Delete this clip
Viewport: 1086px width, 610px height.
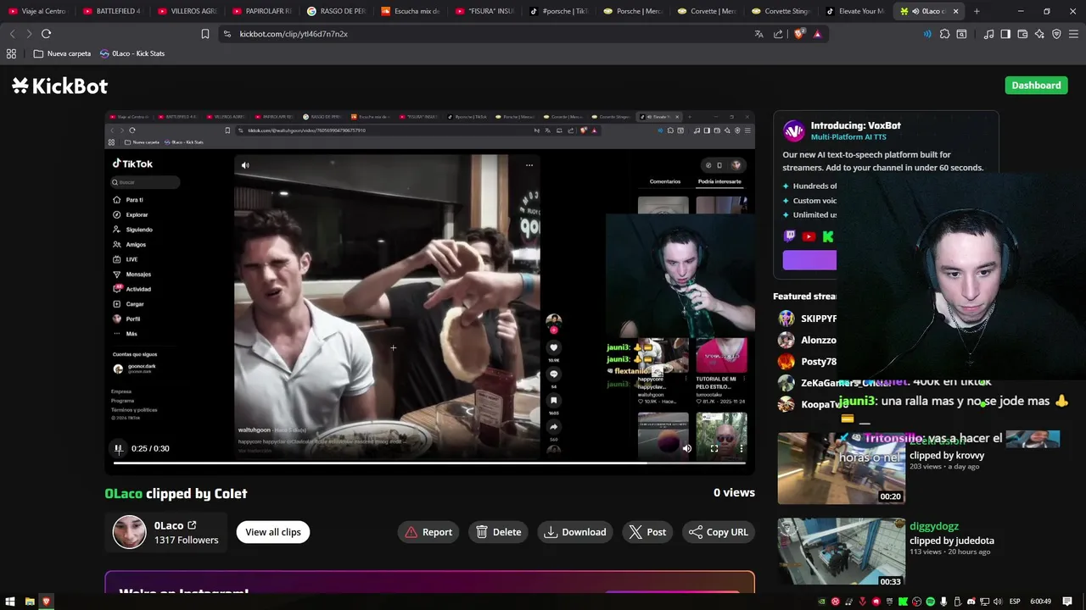499,532
